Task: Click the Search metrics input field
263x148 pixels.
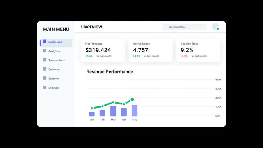Action: (x=185, y=27)
